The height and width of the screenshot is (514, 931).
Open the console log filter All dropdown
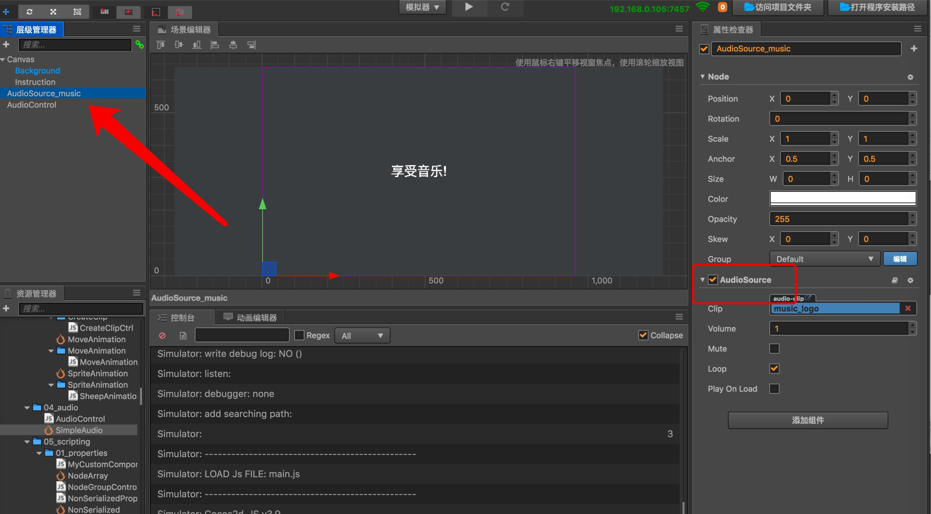pyautogui.click(x=362, y=336)
